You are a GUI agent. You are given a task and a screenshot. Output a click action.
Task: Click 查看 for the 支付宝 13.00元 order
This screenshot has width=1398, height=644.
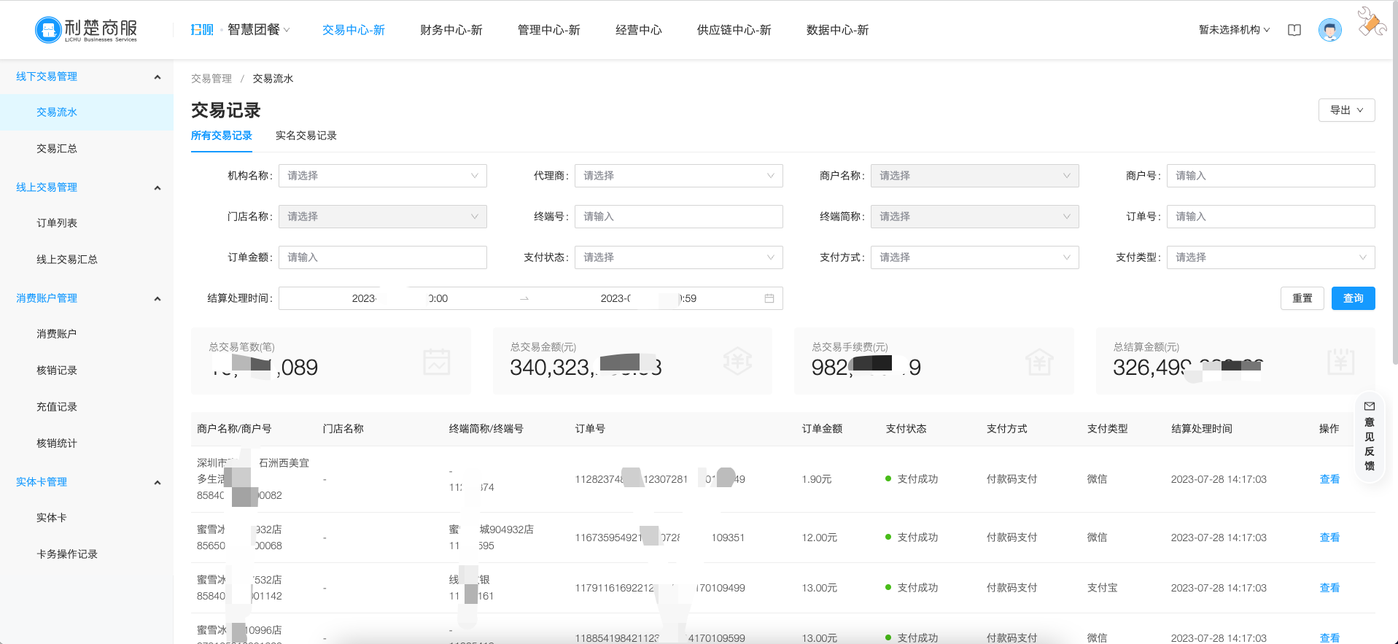point(1329,588)
